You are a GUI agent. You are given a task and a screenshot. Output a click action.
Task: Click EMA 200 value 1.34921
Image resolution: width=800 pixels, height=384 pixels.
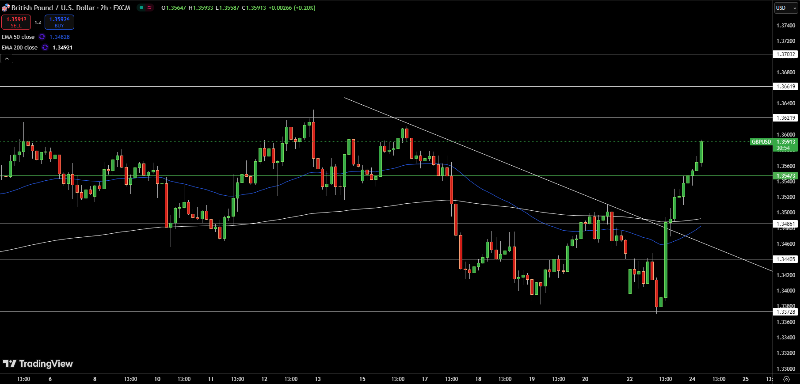(62, 48)
